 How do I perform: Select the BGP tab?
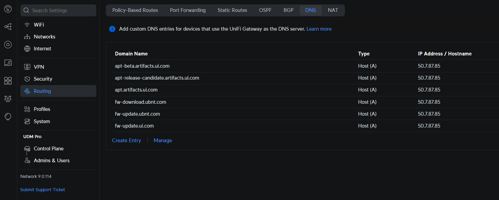coord(288,10)
